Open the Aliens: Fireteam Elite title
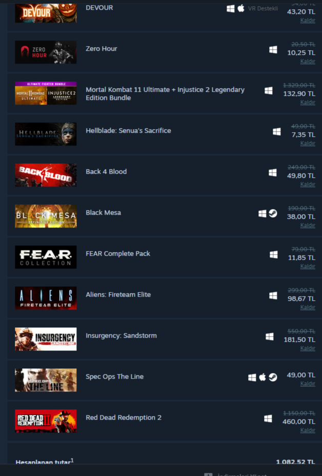322x476 pixels. tap(118, 295)
